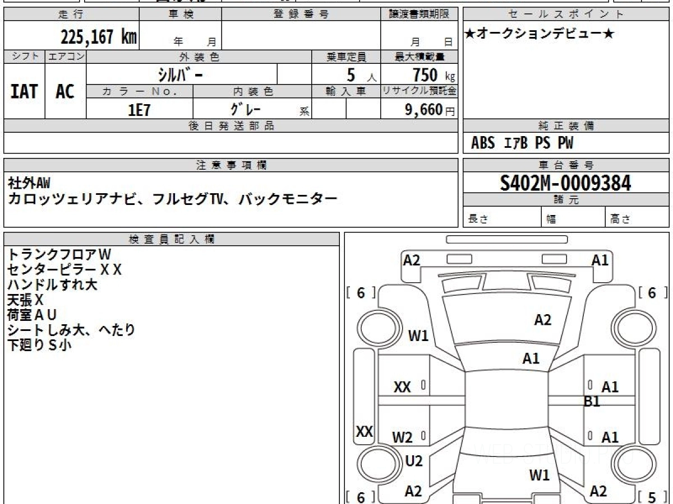
Task: Select the 純正装備 header
Action: pos(566,126)
